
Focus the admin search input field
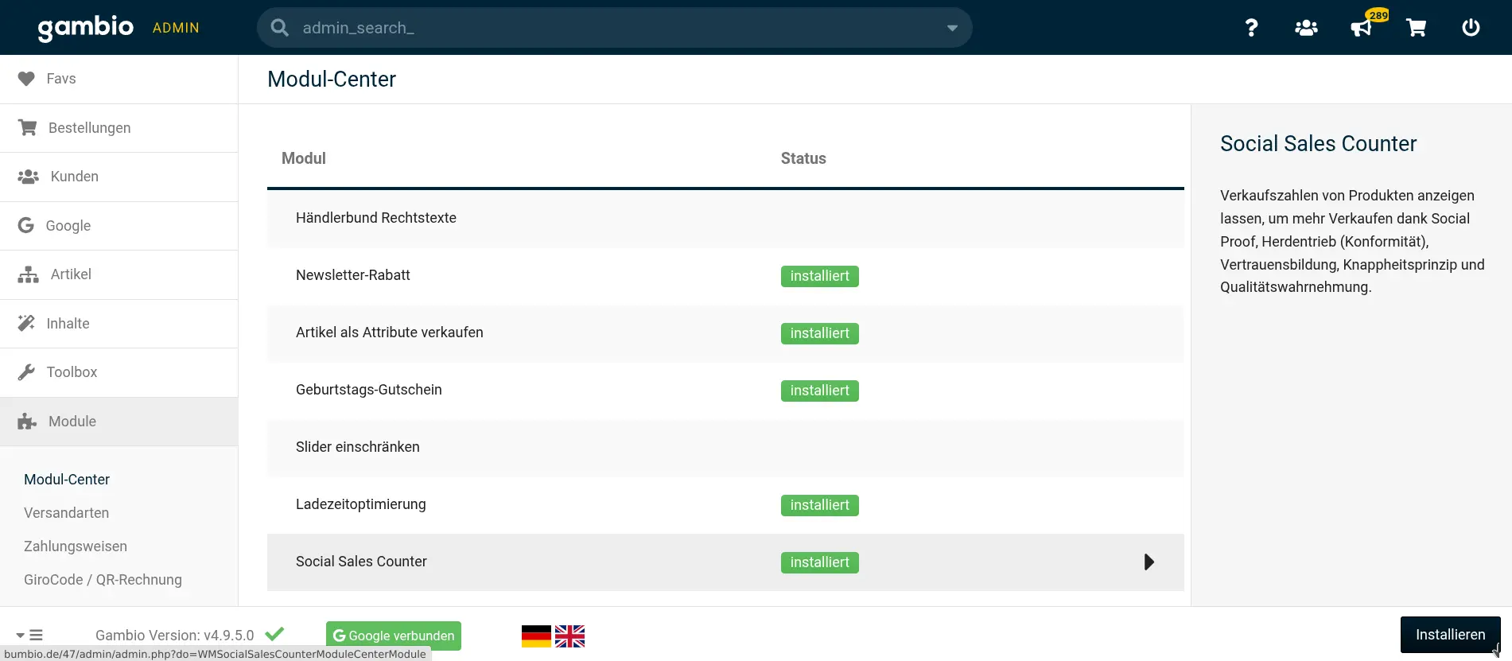coord(614,28)
